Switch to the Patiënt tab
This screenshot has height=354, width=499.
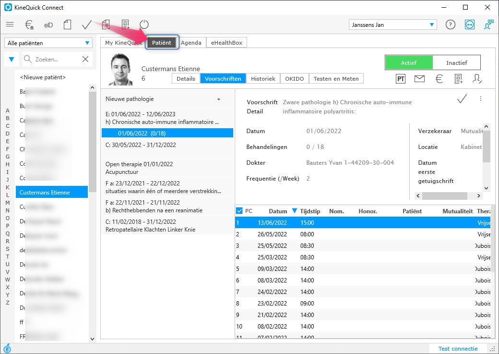[162, 43]
